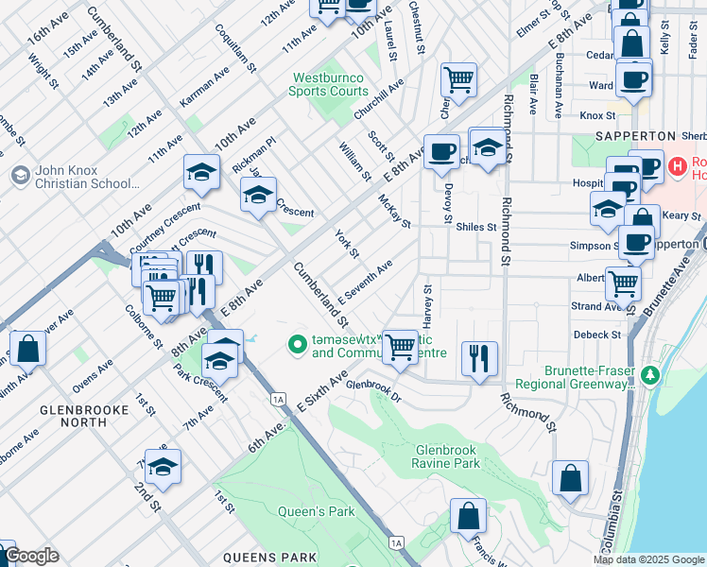This screenshot has width=707, height=567.
Task: Click the 'Map data ©2025 Google' attribution
Action: click(x=649, y=560)
